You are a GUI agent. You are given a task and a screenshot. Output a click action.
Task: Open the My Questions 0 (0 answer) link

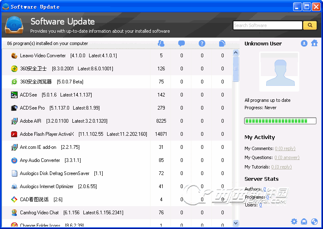coord(287,157)
